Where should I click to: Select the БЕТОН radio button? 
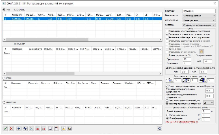click(4, 78)
